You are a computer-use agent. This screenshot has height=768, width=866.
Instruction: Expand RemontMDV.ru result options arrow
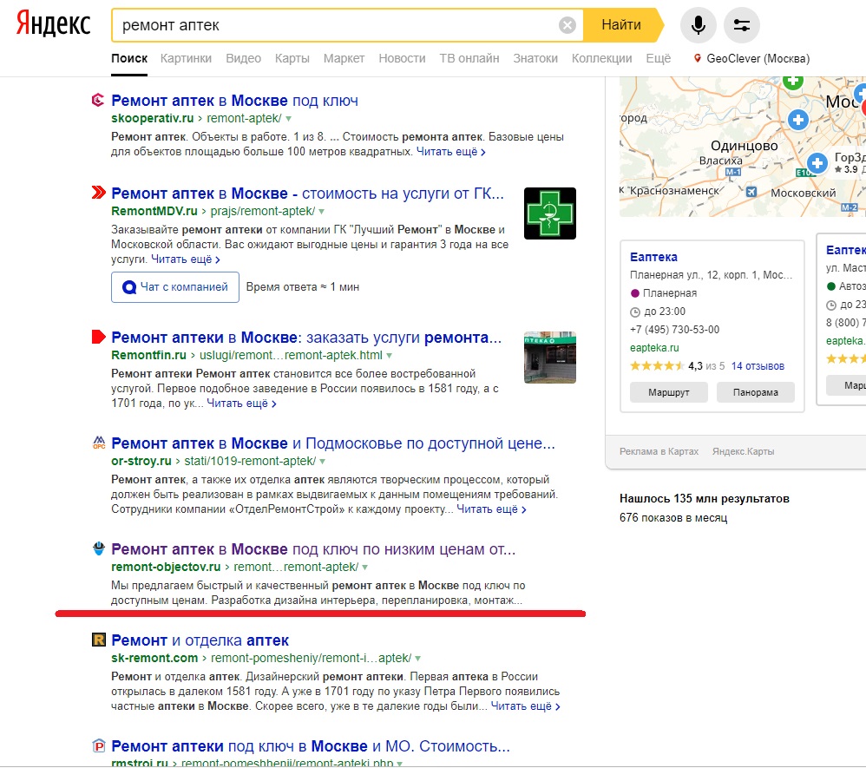pyautogui.click(x=321, y=212)
